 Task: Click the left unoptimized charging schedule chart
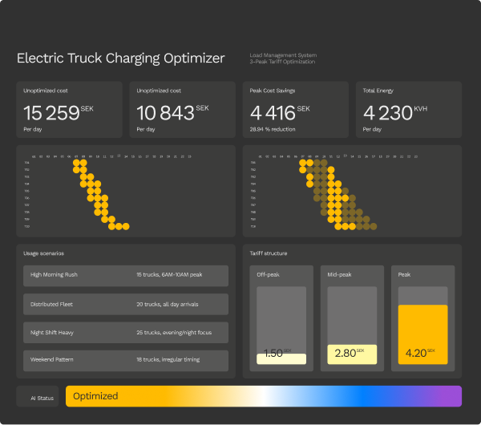[x=127, y=191]
